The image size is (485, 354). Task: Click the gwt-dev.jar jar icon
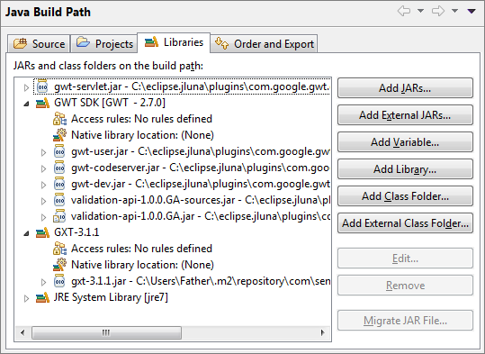[x=59, y=184]
